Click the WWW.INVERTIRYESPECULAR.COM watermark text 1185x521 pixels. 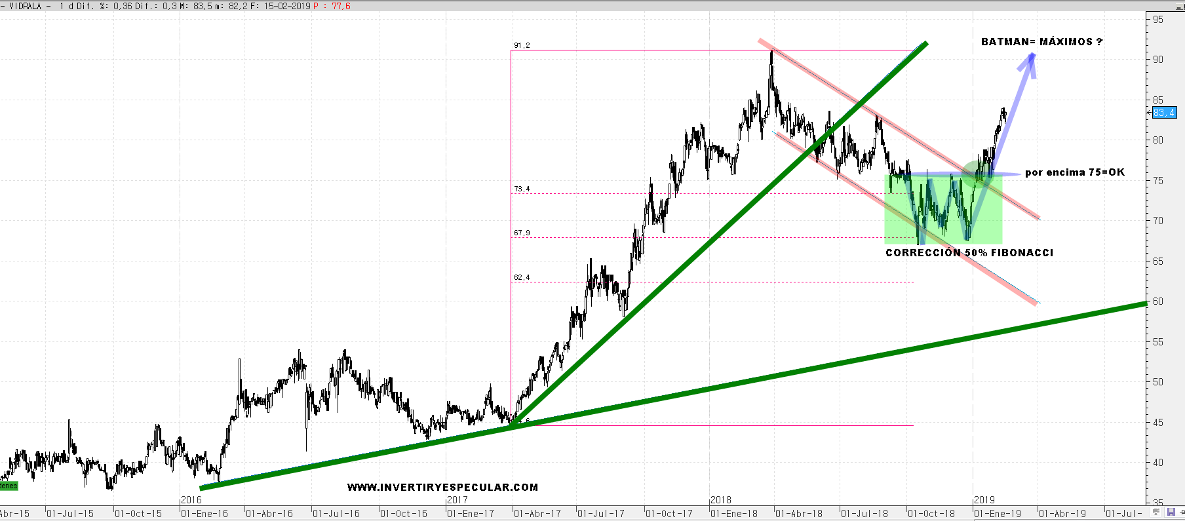click(442, 487)
